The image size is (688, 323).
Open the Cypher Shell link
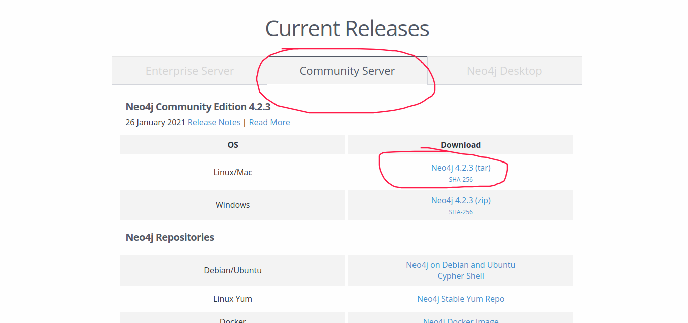(460, 275)
